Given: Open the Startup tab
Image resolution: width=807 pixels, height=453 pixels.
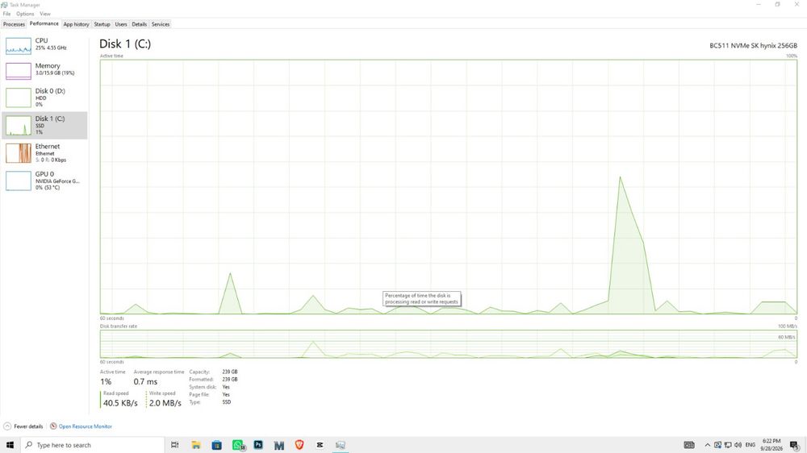Looking at the screenshot, I should coord(102,24).
